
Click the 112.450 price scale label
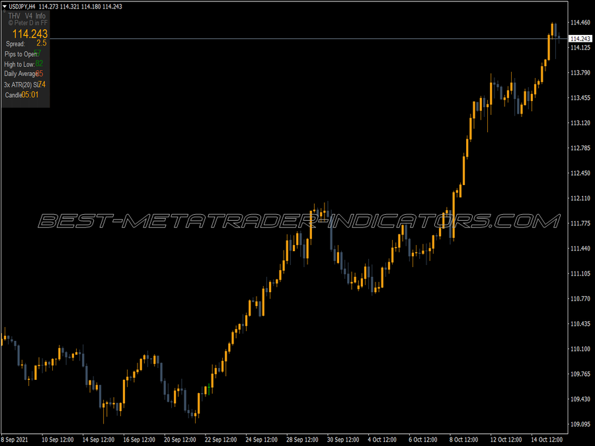click(580, 173)
